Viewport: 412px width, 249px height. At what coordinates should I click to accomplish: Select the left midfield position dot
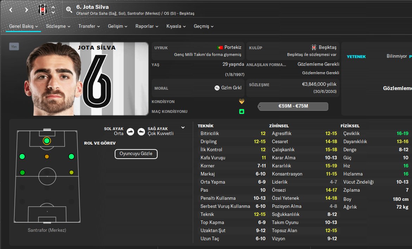pos(22,173)
